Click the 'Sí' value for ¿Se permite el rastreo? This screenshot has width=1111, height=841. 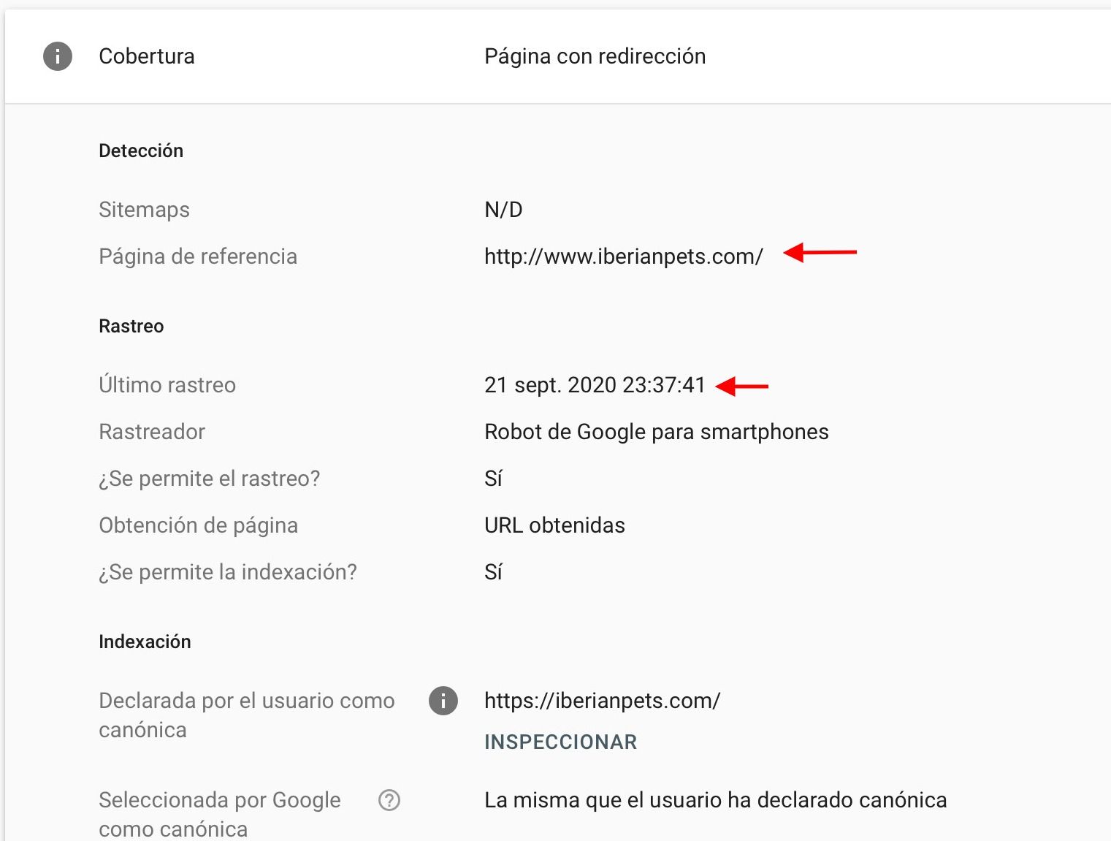493,479
